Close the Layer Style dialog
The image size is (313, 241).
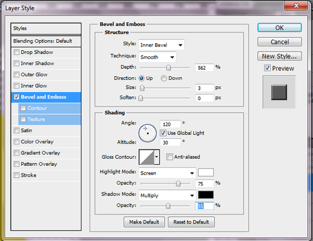(296, 6)
